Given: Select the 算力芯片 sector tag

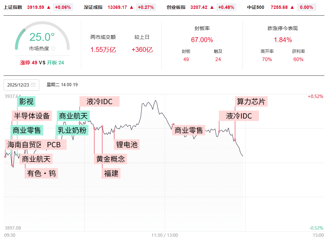Looking at the screenshot, I should point(251,101).
